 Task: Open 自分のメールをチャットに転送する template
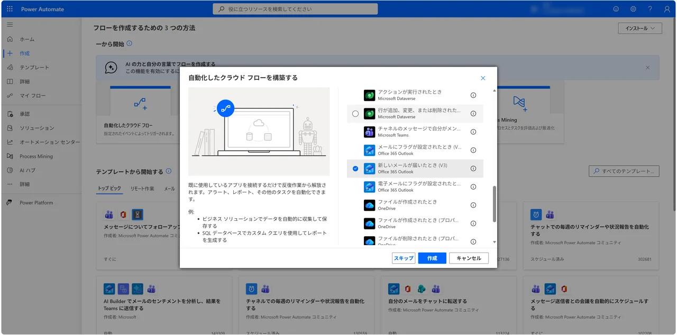coord(449,305)
